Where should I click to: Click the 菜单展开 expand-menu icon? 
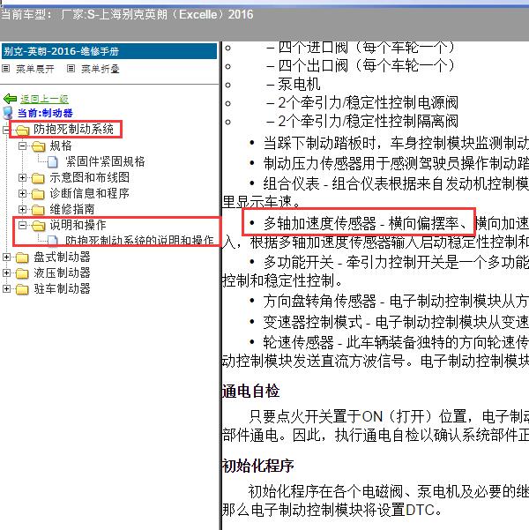[5, 69]
